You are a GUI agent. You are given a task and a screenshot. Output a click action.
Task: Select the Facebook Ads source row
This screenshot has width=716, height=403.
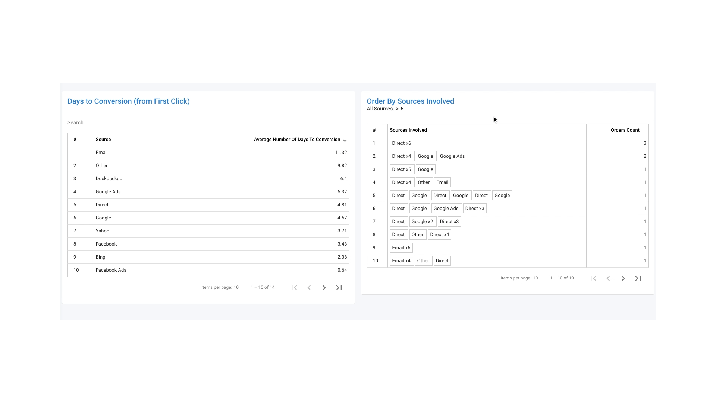(x=111, y=270)
